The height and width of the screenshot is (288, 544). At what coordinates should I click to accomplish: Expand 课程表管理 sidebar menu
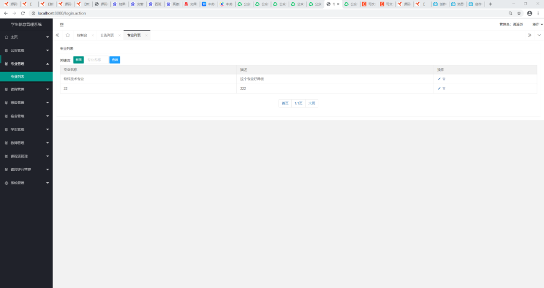click(26, 156)
